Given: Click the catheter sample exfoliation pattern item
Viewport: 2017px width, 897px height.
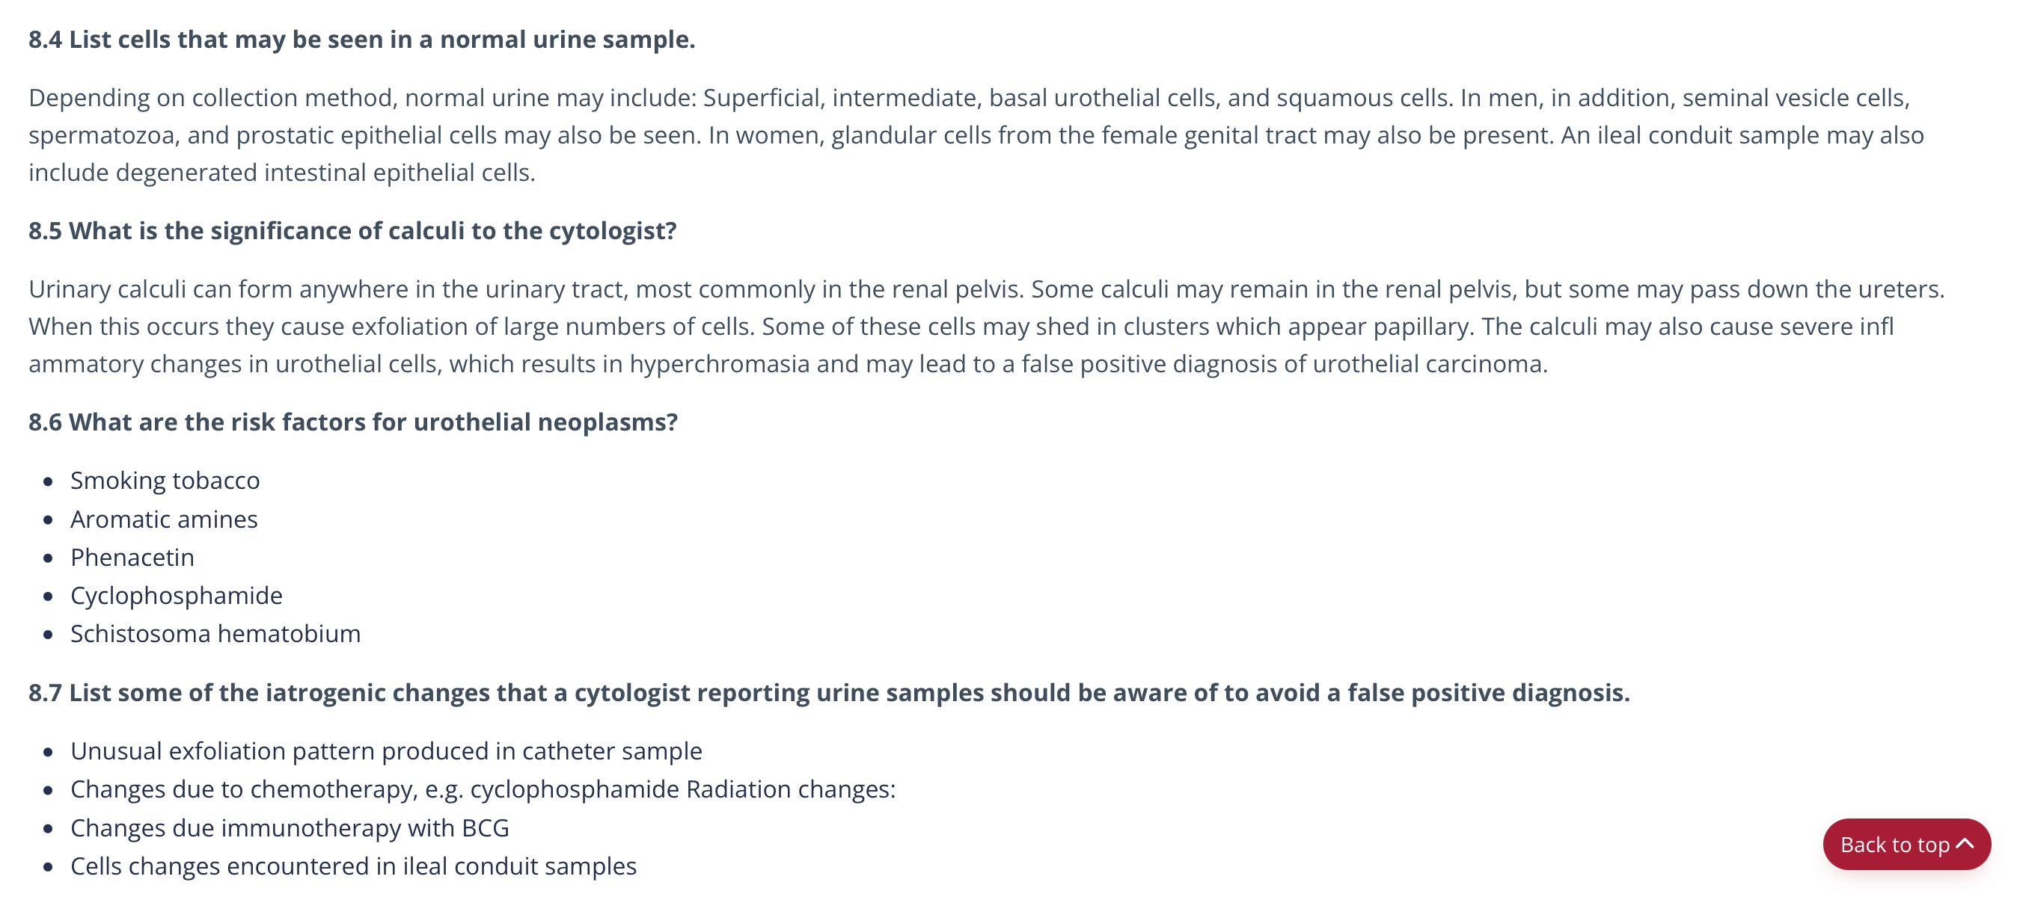Looking at the screenshot, I should pos(386,751).
